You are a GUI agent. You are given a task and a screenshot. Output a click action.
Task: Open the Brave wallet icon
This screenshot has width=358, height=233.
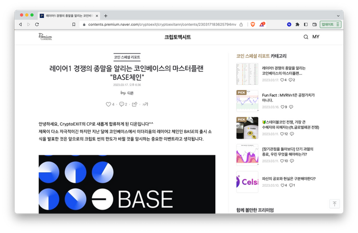pyautogui.click(x=314, y=25)
